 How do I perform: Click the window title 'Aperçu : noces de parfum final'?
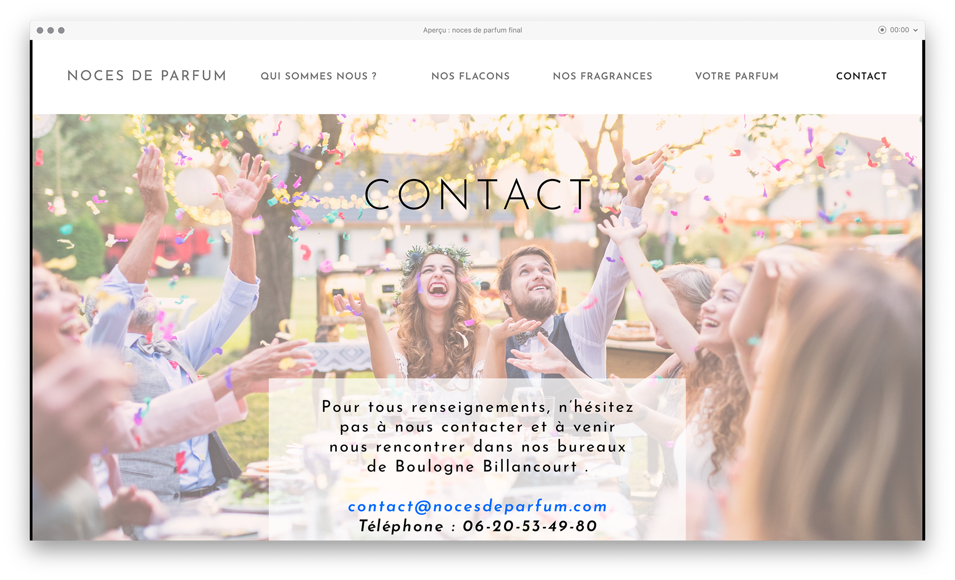point(473,30)
